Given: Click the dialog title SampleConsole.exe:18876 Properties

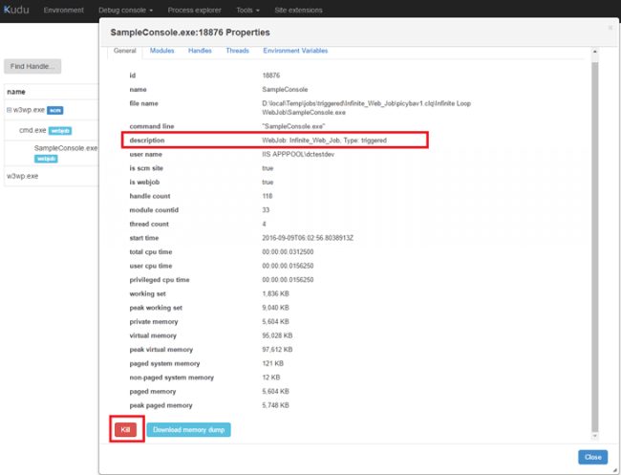Looking at the screenshot, I should coord(190,32).
